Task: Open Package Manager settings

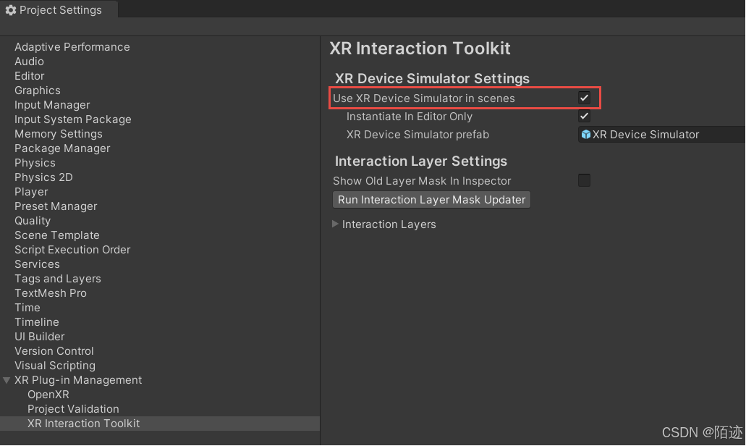Action: coord(62,148)
